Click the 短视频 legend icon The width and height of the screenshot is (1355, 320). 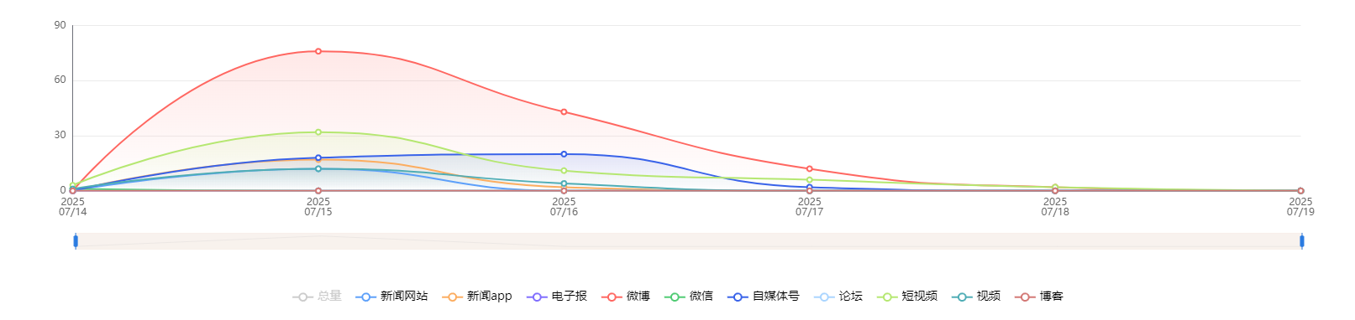click(887, 297)
